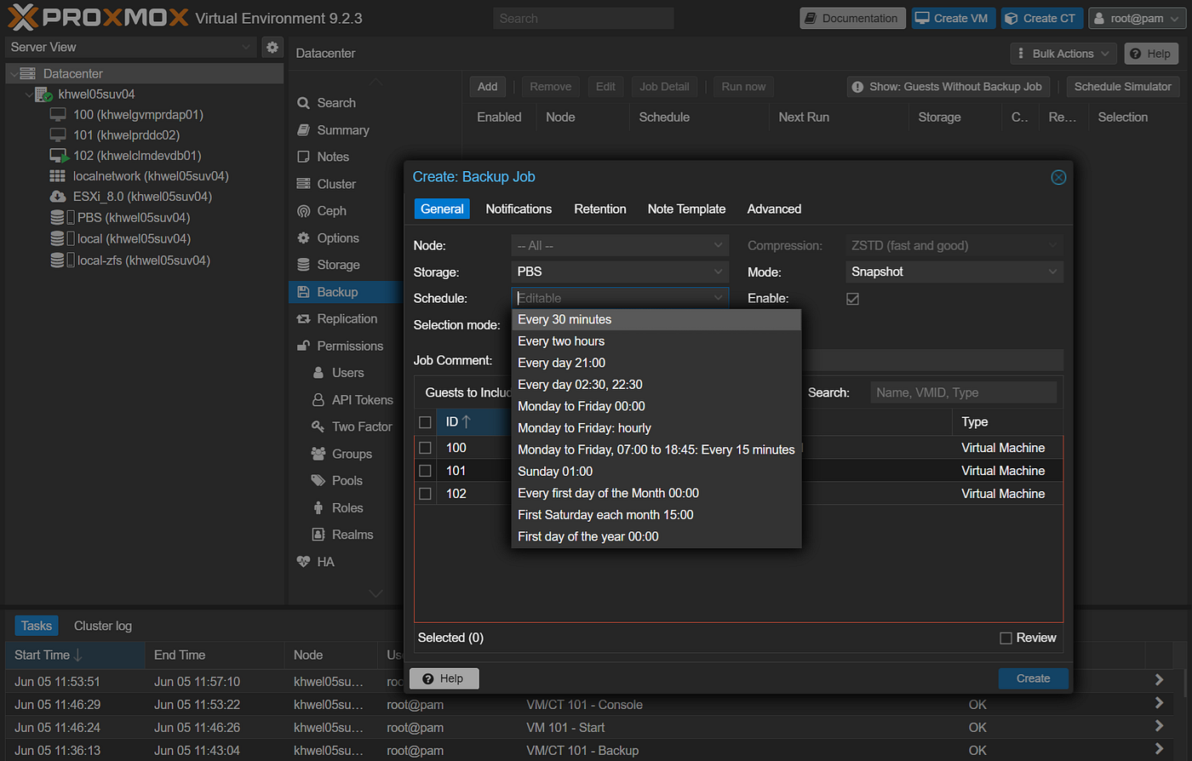
Task: Click the Server View gear settings icon
Action: tap(272, 48)
